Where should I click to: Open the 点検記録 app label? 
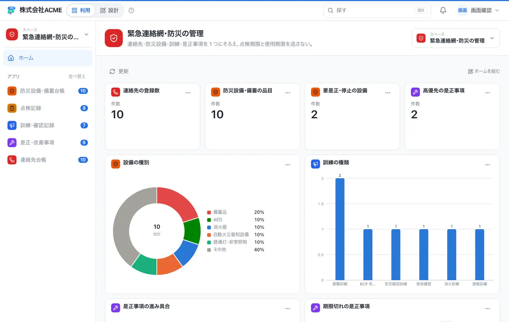31,108
